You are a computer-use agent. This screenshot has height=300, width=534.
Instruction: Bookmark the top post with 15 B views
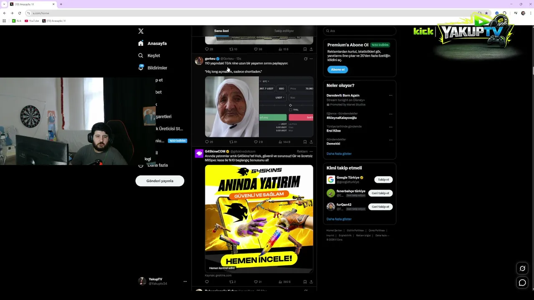coord(305,49)
